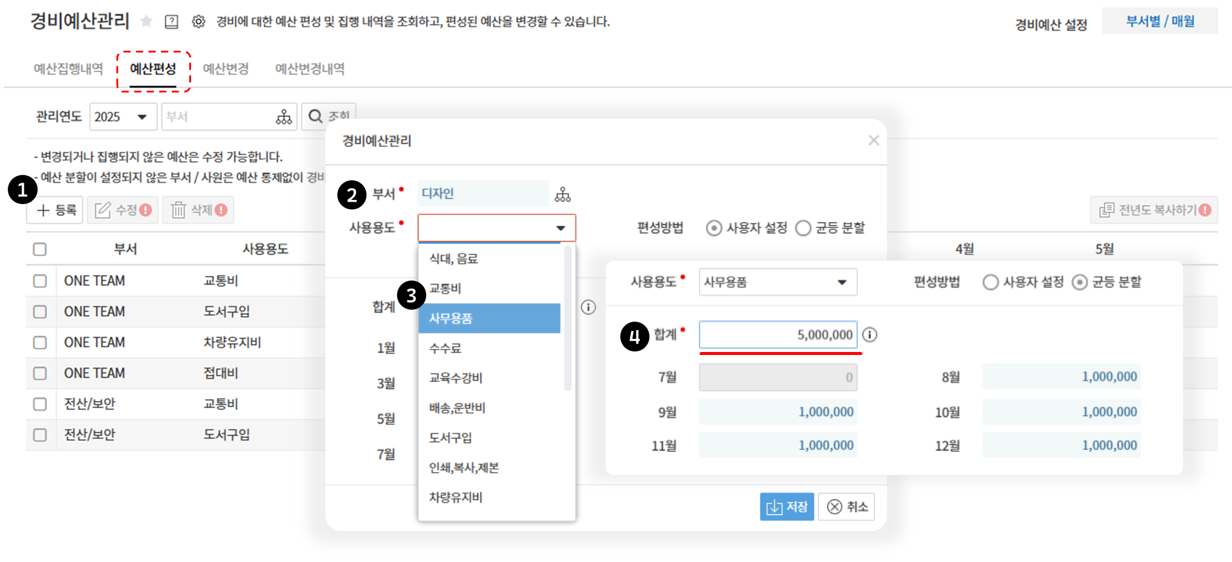Screen dimensions: 1232x562
Task: Click the org chart icon in department search field
Action: click(284, 117)
